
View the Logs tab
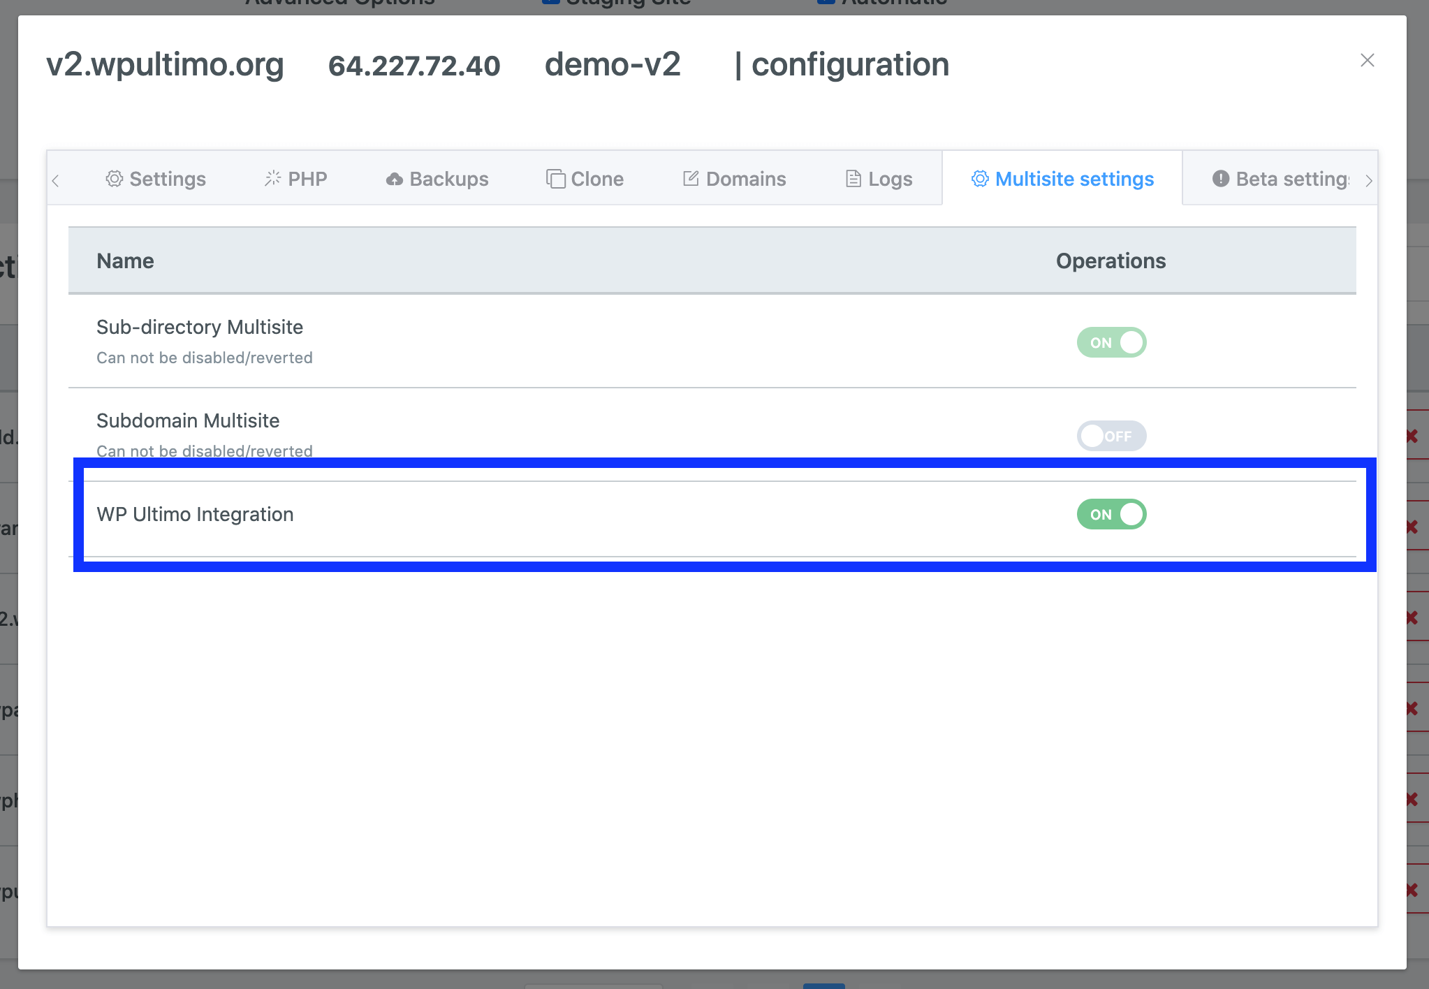[x=879, y=179]
